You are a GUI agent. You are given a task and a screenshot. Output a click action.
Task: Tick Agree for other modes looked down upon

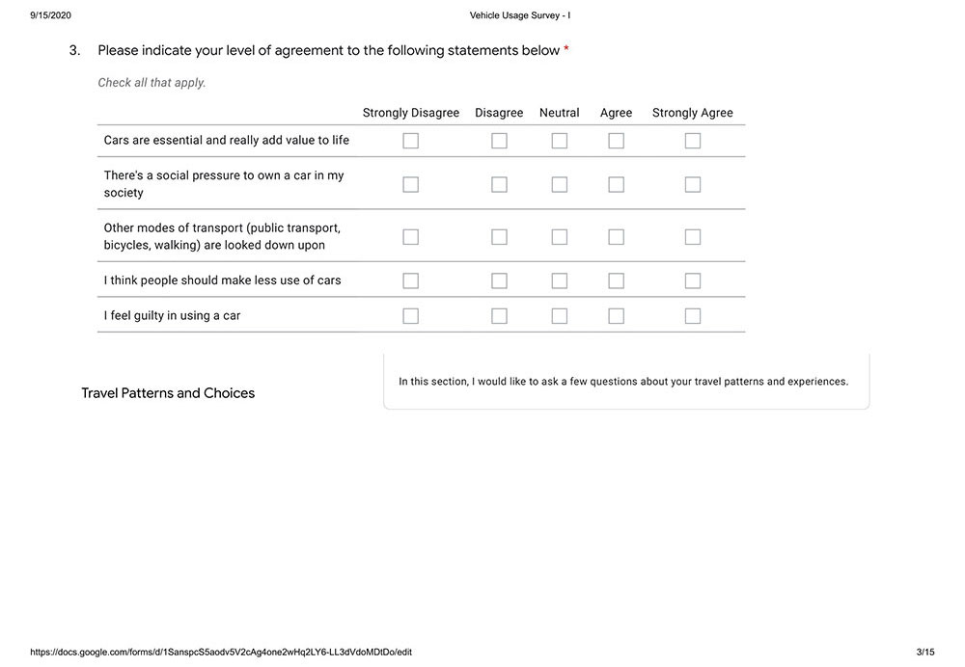616,237
